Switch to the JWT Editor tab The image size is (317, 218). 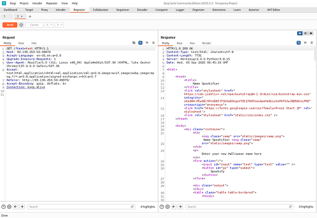pos(274,9)
